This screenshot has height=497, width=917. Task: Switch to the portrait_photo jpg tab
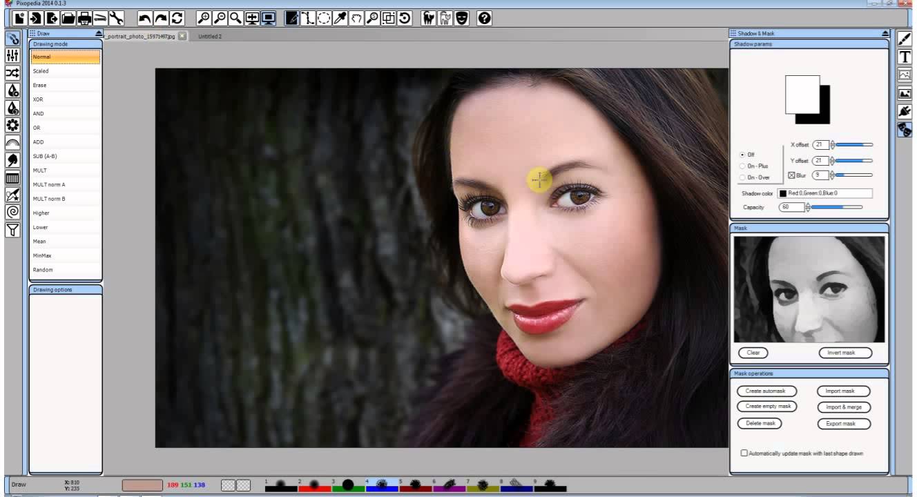(140, 36)
